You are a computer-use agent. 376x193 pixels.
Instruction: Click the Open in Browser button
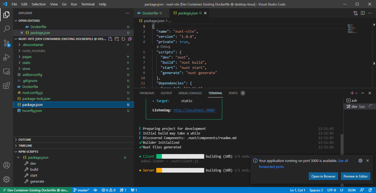[x=323, y=176]
